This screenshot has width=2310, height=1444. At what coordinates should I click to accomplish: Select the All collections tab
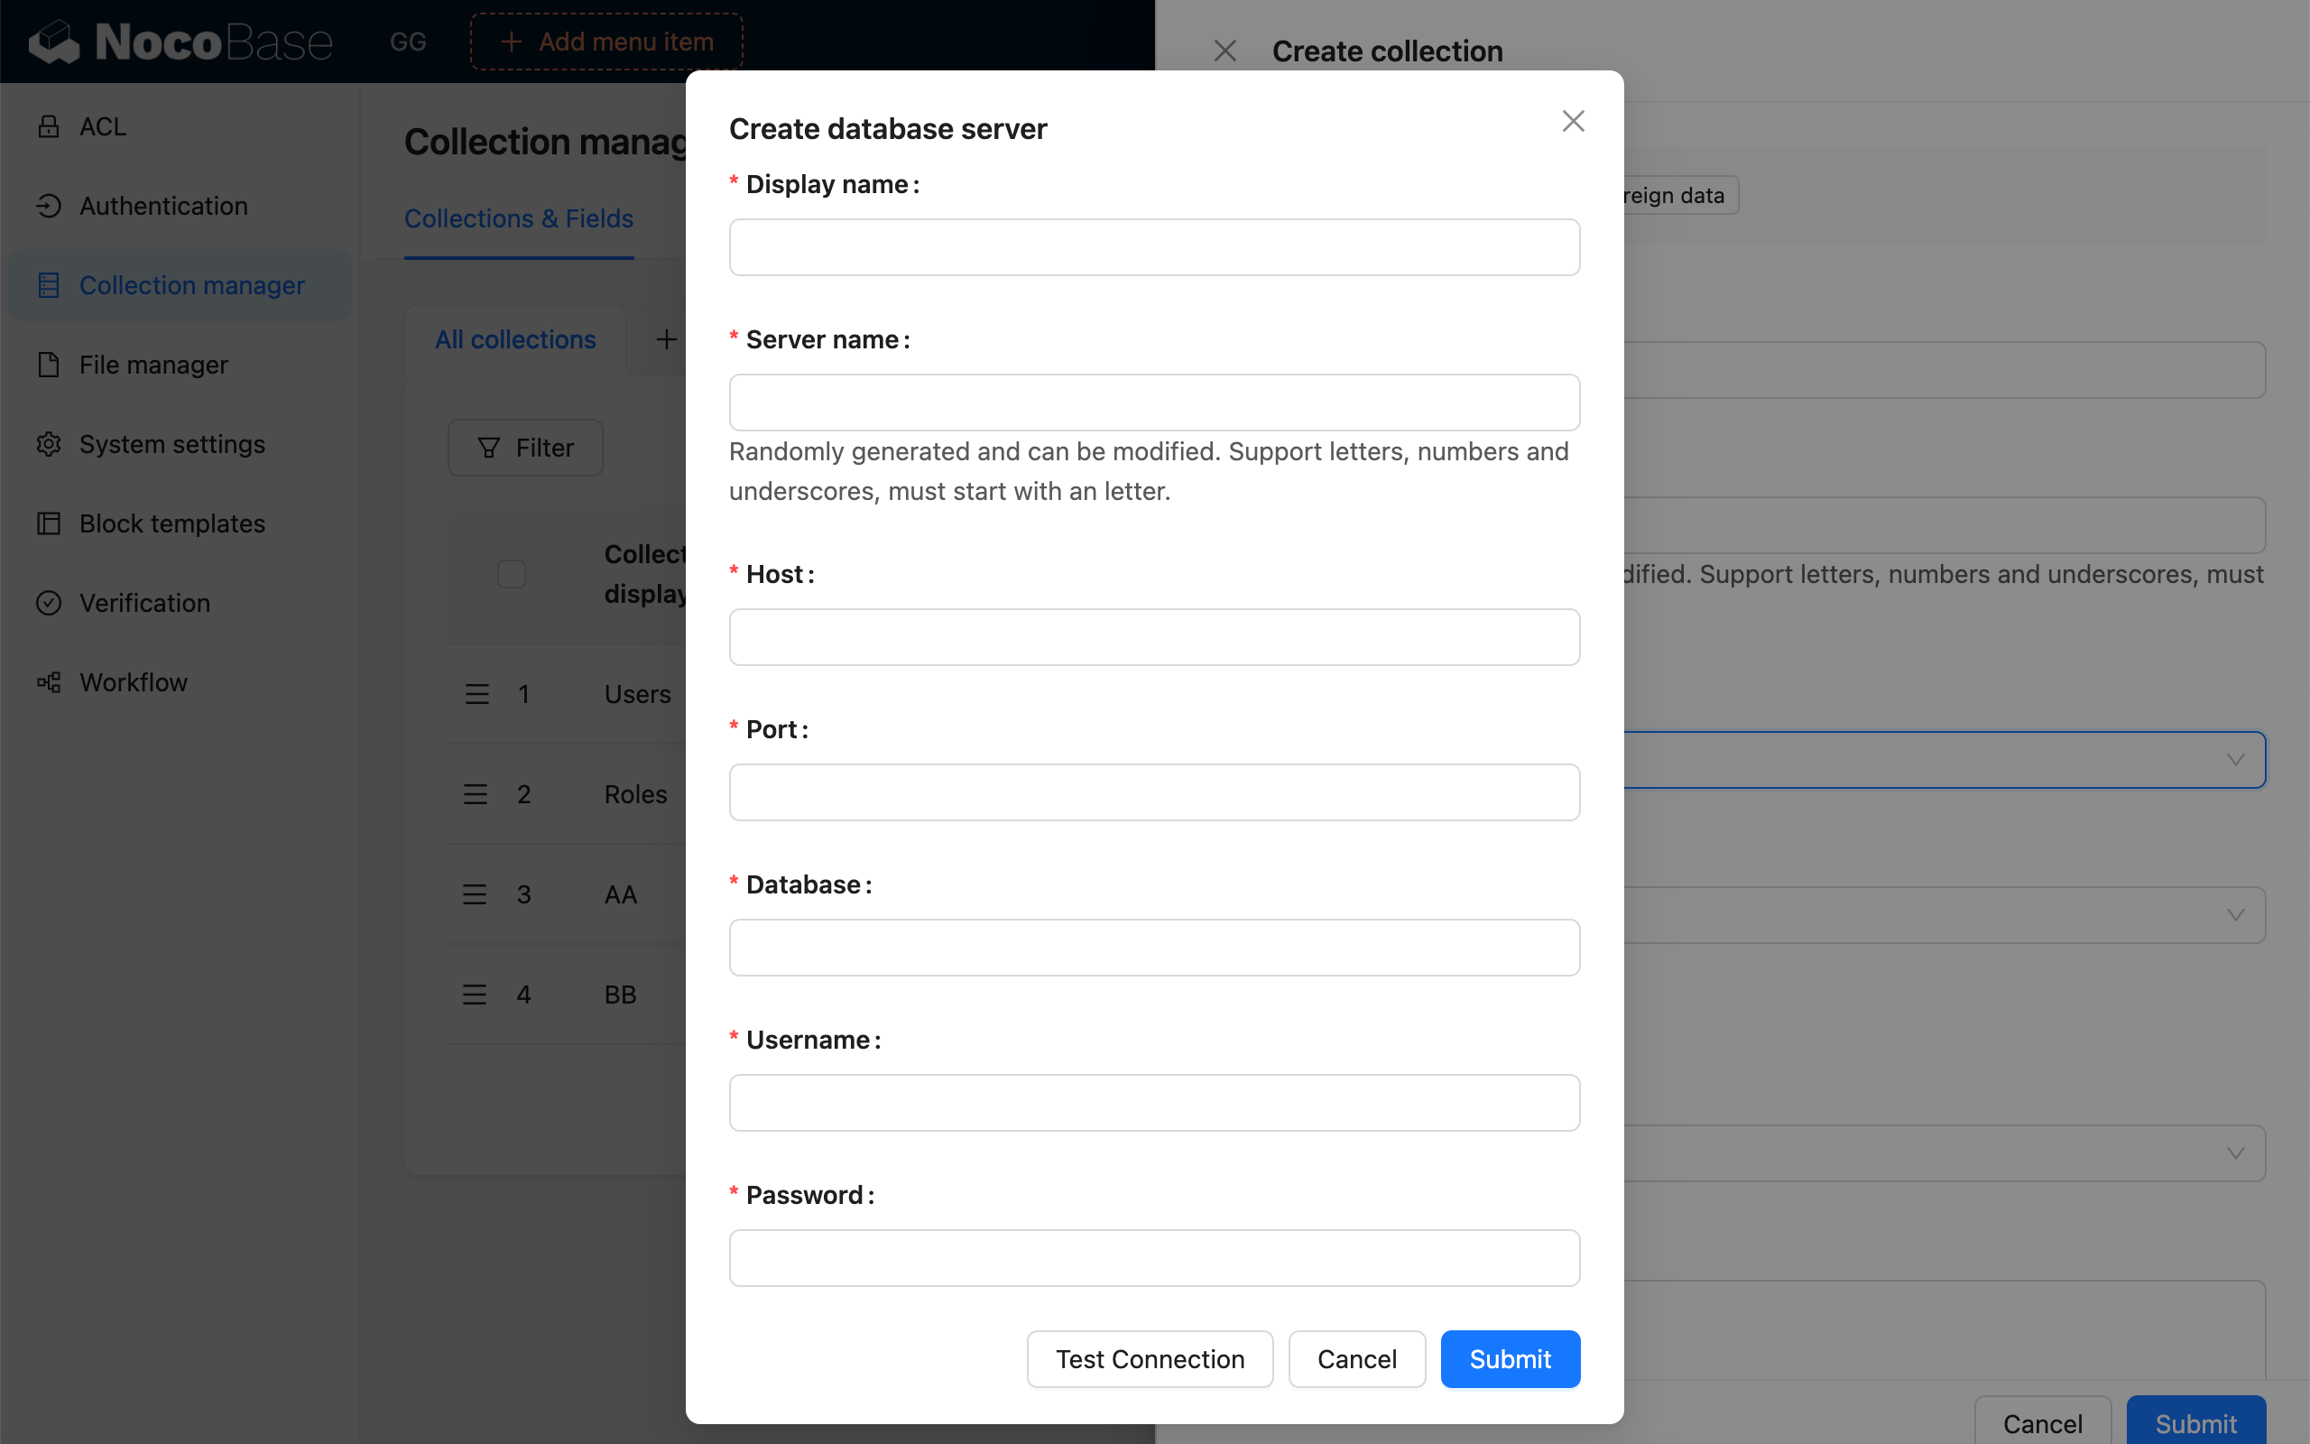(x=514, y=339)
